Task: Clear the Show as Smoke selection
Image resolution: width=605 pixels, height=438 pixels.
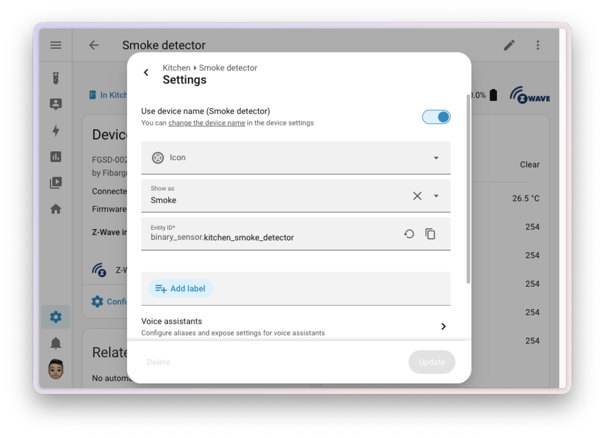Action: 417,195
